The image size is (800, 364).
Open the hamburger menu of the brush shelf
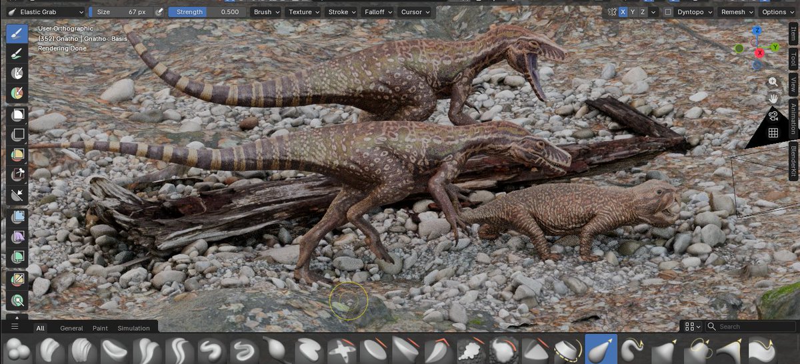pyautogui.click(x=14, y=327)
